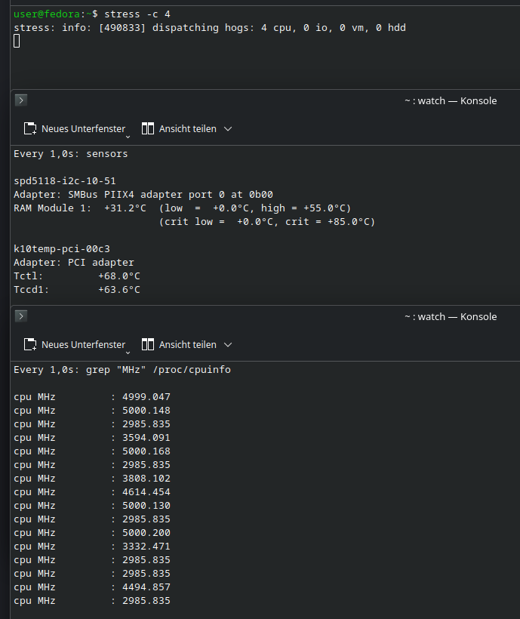This screenshot has height=619, width=520.
Task: Open the Neues Unterfenster dropdown arrow in the sensors window
Action: (x=128, y=137)
